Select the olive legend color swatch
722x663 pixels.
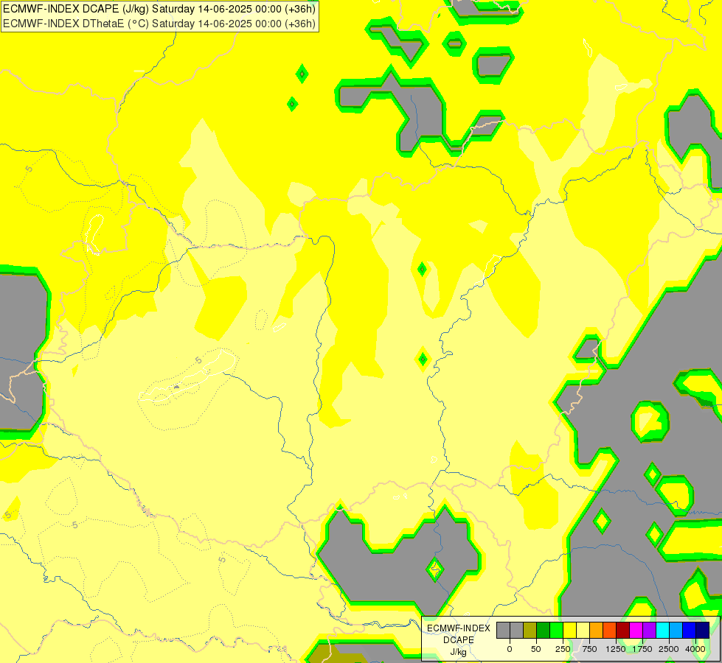530,631
